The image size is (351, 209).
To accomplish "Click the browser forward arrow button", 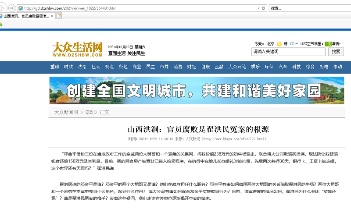I will coord(12,8).
